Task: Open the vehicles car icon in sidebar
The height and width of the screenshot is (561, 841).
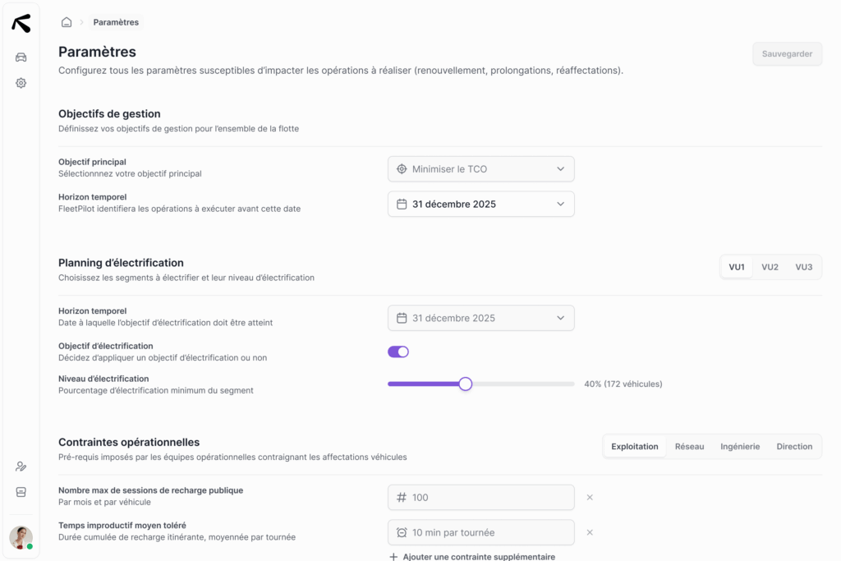Action: (21, 57)
